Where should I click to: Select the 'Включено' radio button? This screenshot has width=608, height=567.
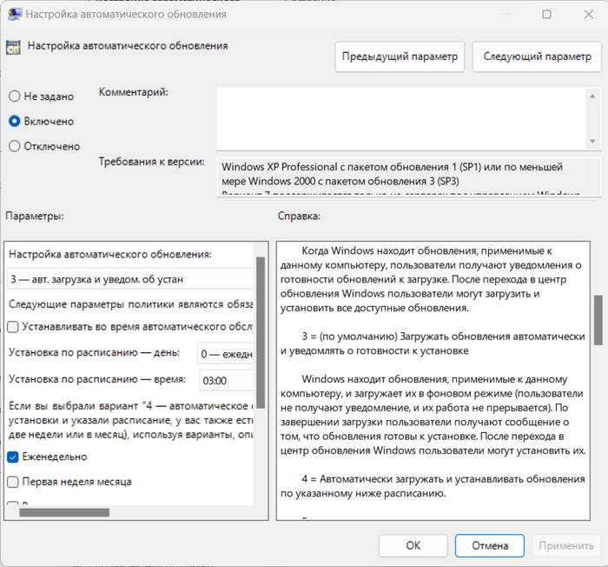click(x=15, y=121)
